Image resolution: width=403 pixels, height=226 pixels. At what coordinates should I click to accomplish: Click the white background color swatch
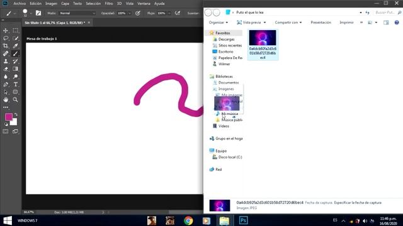[14, 123]
